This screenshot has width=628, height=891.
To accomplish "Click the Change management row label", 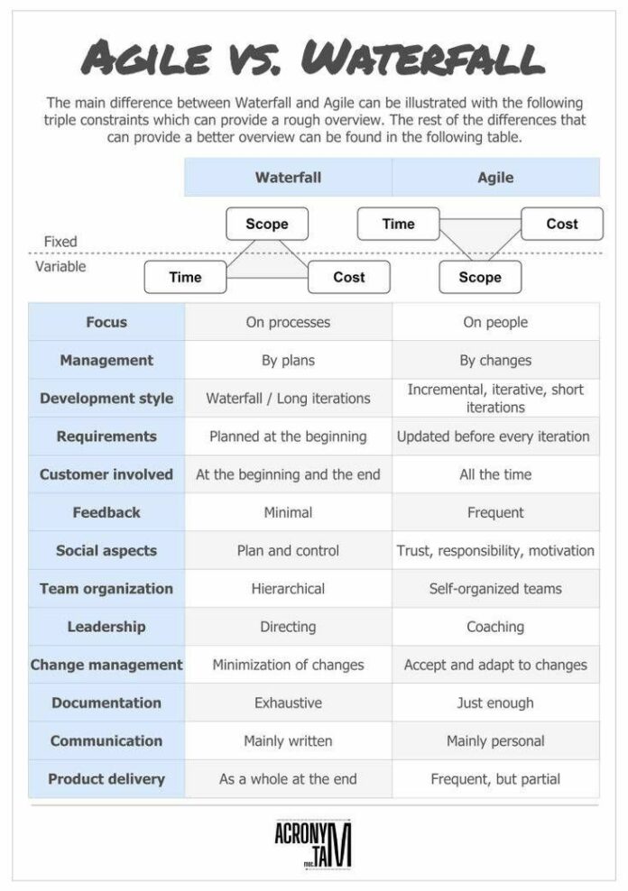I will tap(106, 665).
